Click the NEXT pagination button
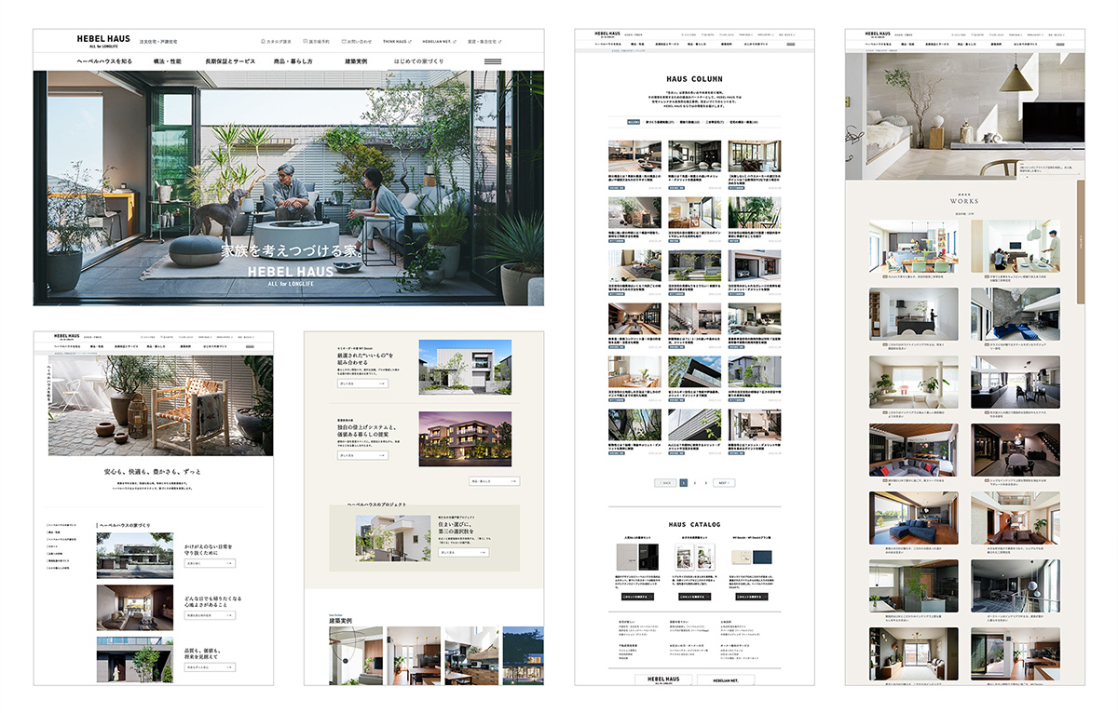The image size is (1118, 713). (725, 483)
